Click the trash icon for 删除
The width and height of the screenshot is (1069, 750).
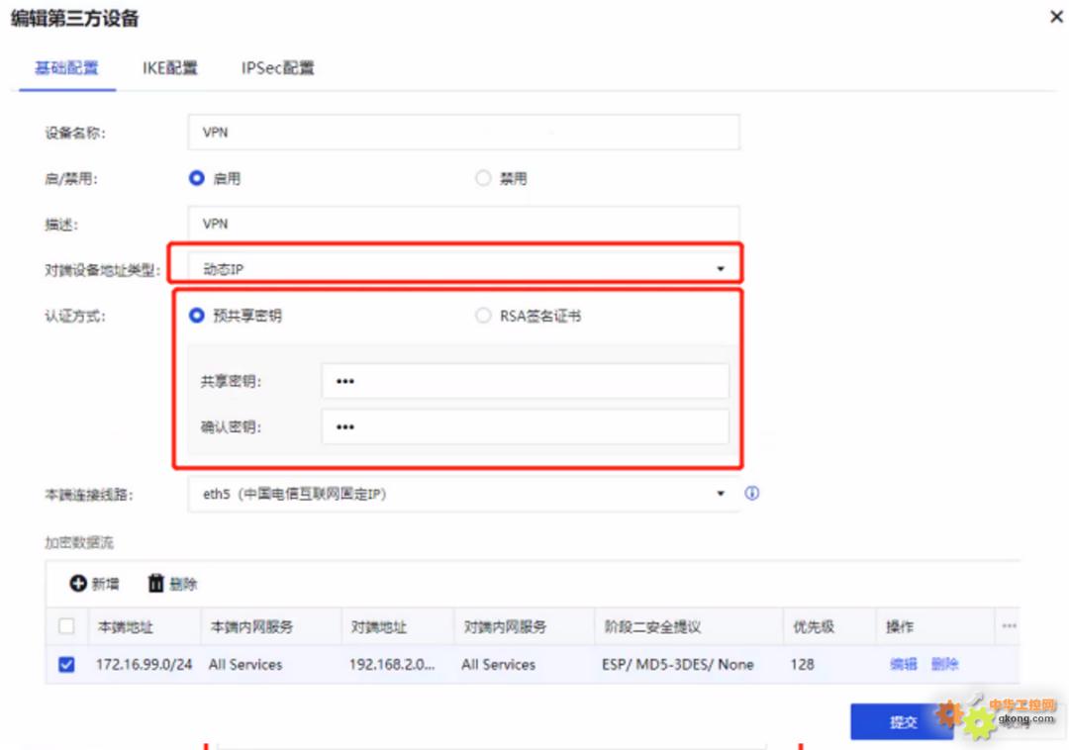point(156,583)
